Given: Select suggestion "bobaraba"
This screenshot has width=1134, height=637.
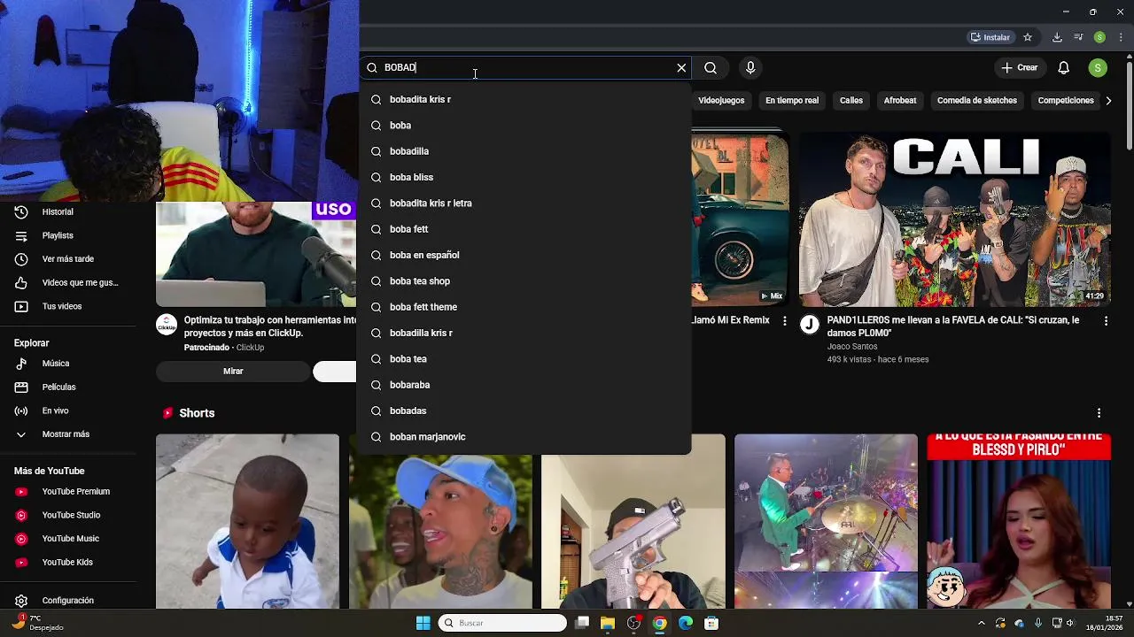Looking at the screenshot, I should click(x=524, y=385).
